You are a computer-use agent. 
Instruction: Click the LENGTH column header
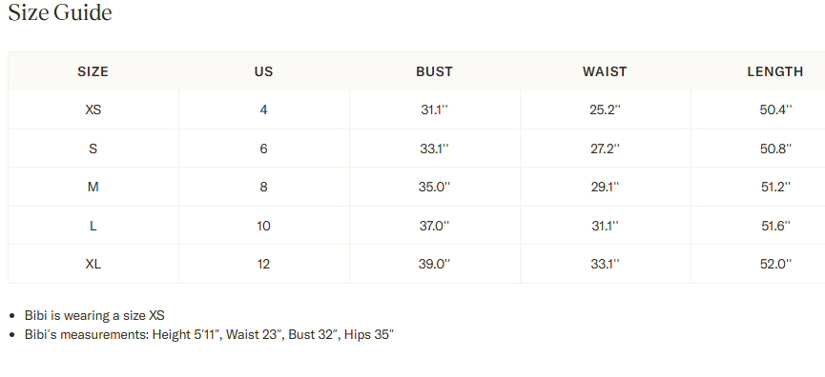(775, 71)
